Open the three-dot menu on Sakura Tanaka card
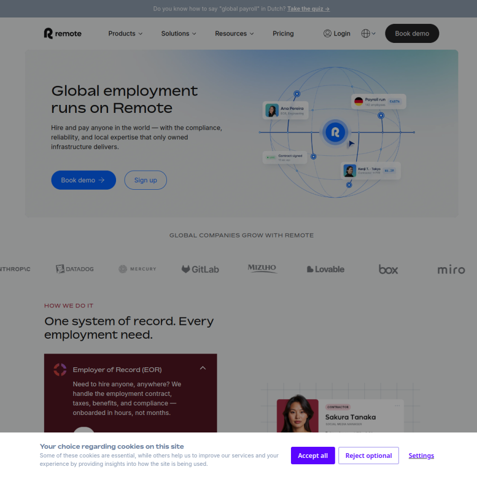Image resolution: width=477 pixels, height=477 pixels. (x=397, y=405)
